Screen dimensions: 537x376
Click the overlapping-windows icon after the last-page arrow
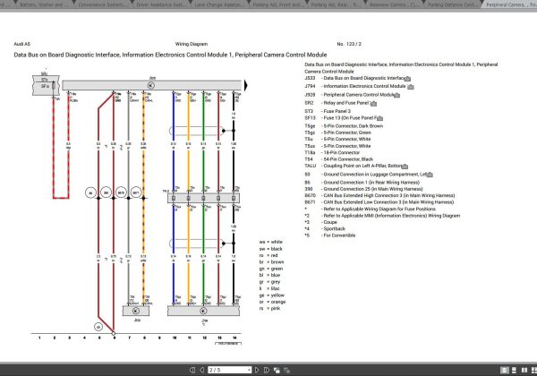point(277,370)
